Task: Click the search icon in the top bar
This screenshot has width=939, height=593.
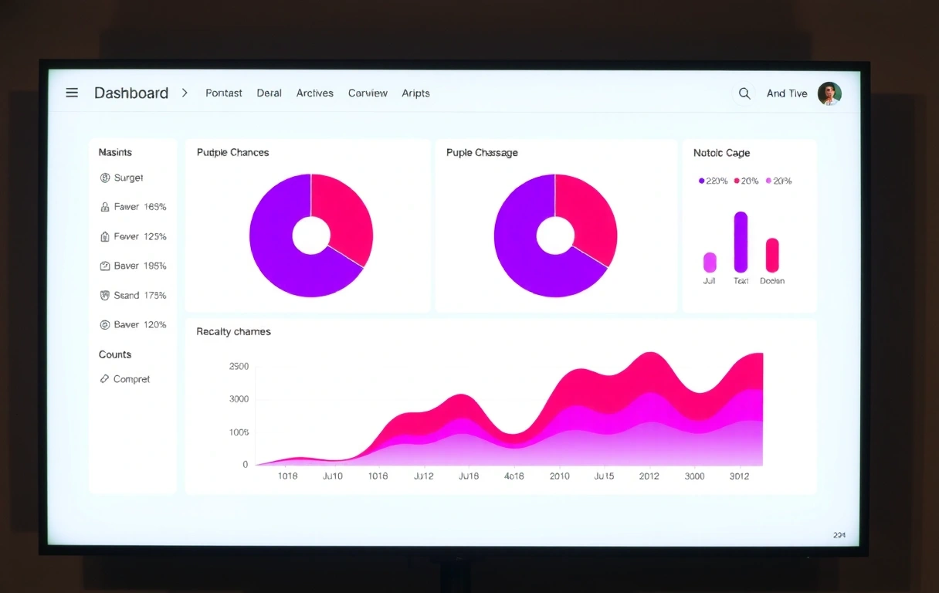Action: click(x=744, y=93)
